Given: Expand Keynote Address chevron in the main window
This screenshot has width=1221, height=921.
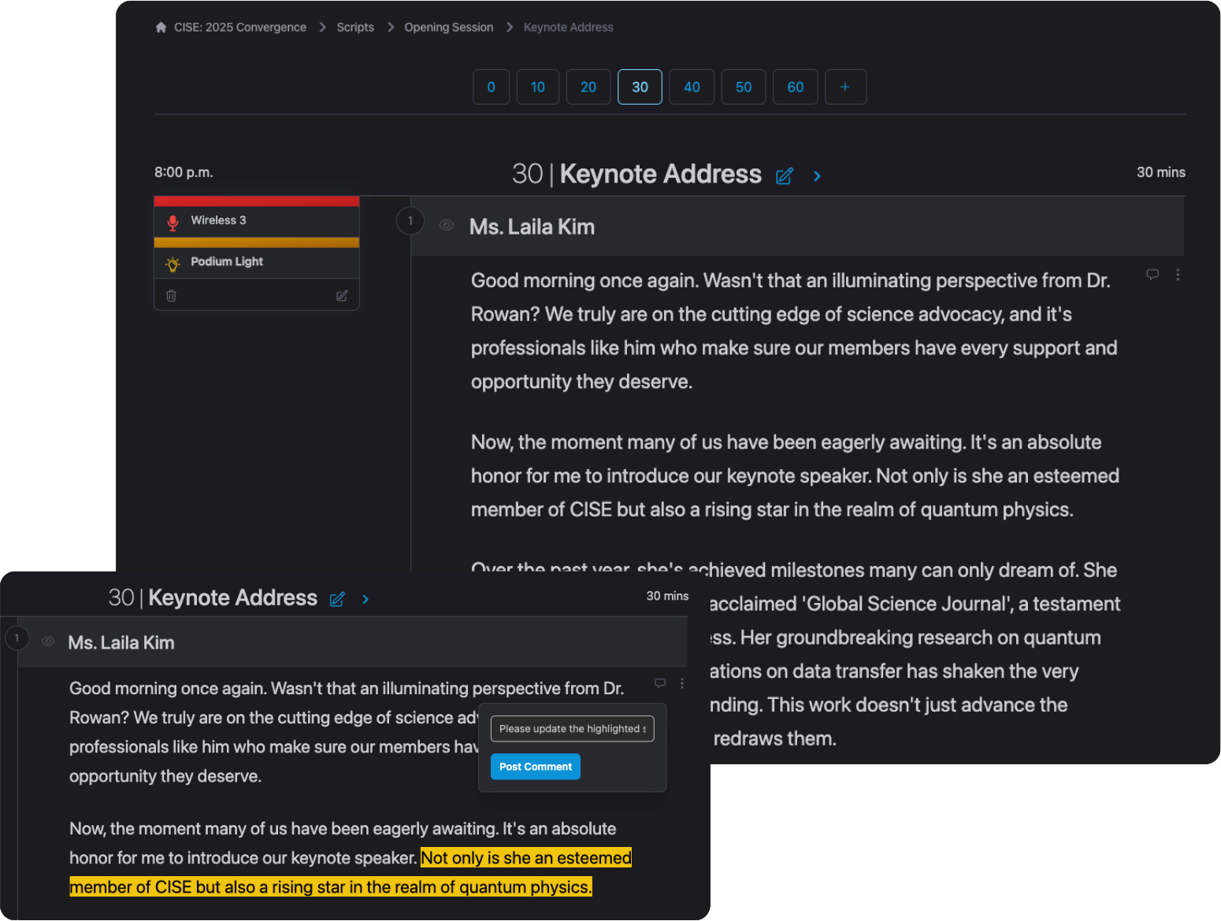Looking at the screenshot, I should pos(818,176).
